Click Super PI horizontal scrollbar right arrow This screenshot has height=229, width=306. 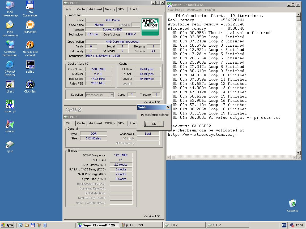coord(294,157)
